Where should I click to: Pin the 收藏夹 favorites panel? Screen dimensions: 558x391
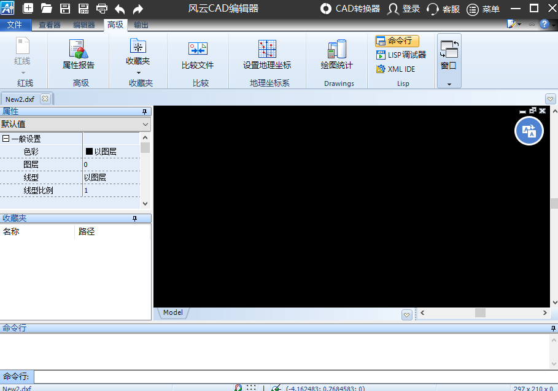pyautogui.click(x=134, y=219)
